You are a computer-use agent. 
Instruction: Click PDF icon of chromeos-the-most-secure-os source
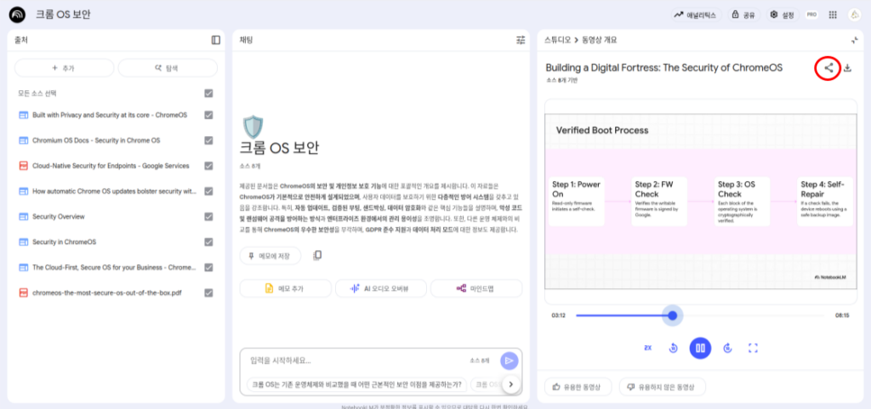click(23, 293)
